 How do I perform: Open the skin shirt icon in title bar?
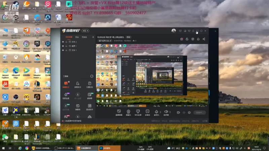(x=189, y=31)
